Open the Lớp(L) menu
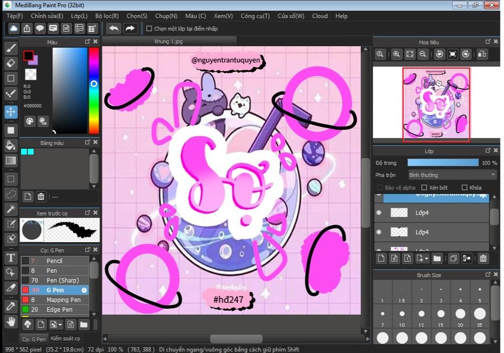The width and height of the screenshot is (504, 353). click(79, 16)
